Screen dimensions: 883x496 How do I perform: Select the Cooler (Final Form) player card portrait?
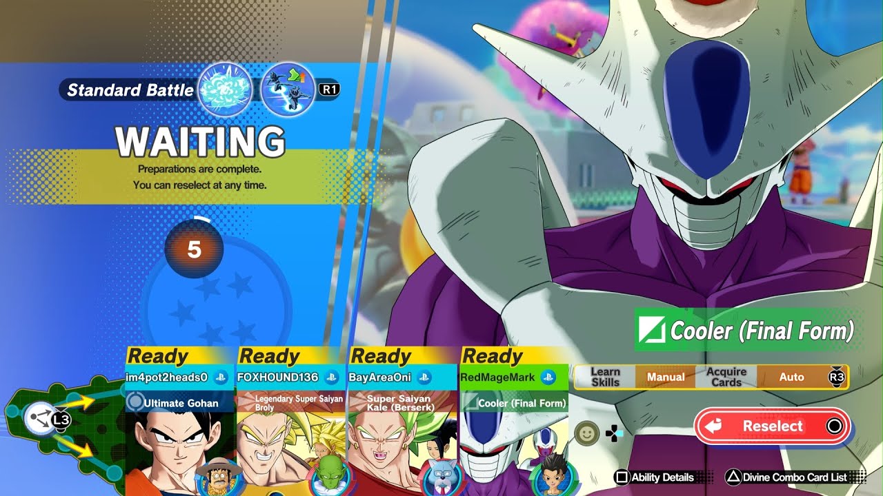coord(514,453)
